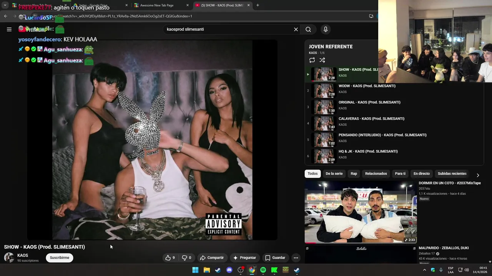Start voice search with the microphone icon

click(x=326, y=29)
